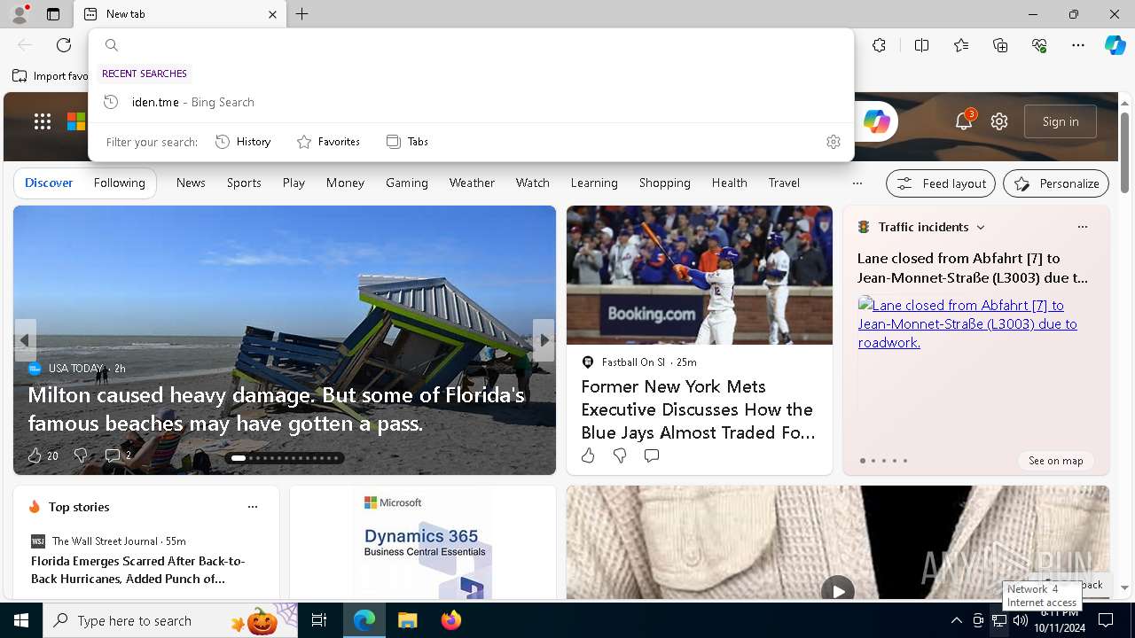Go to next carousel story
This screenshot has height=638, width=1135.
click(544, 340)
